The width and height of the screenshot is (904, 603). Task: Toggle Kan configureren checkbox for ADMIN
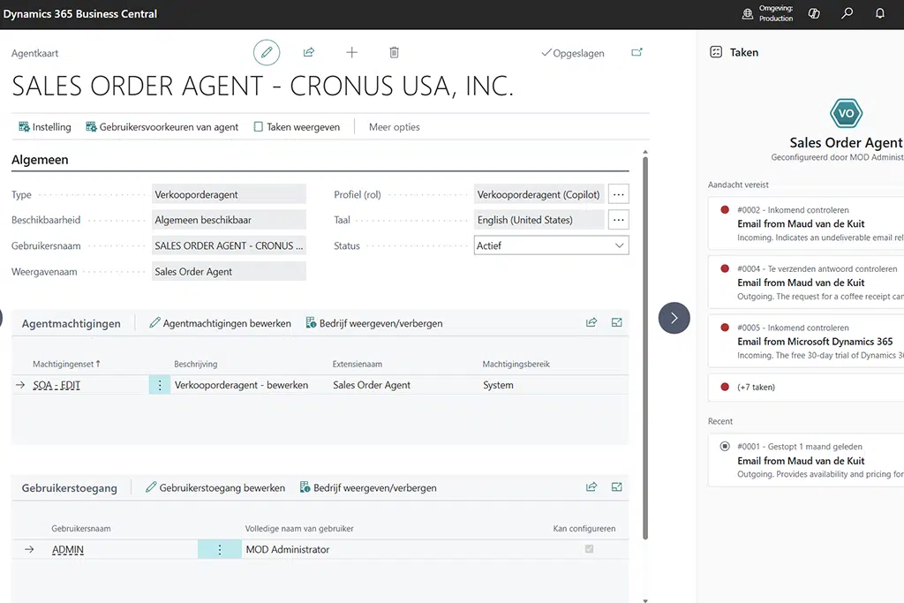pyautogui.click(x=589, y=549)
